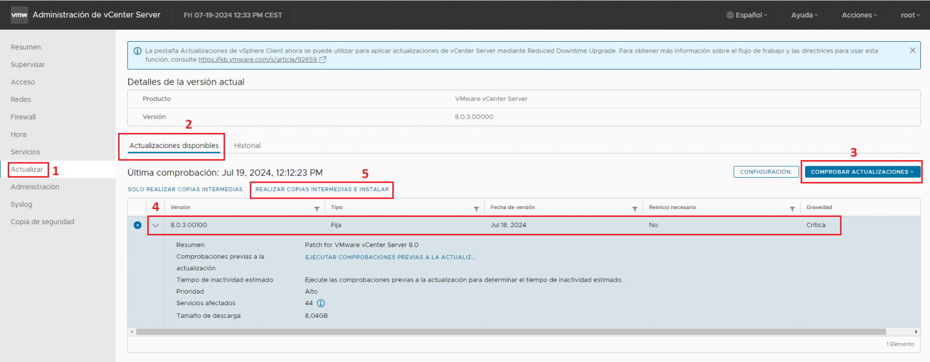930x362 pixels.
Task: Click the VMware vCenter Server product value
Action: point(491,99)
